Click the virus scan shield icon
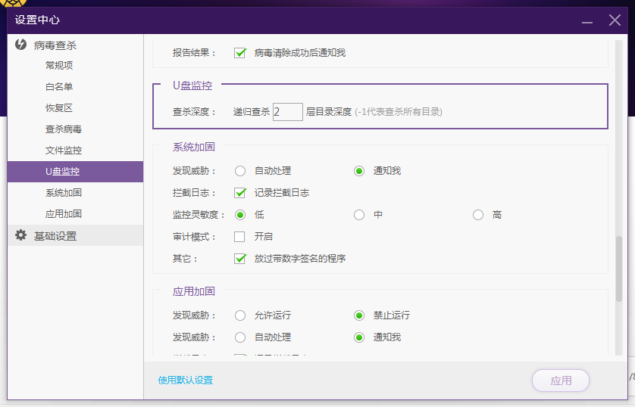This screenshot has width=635, height=407. [x=21, y=45]
